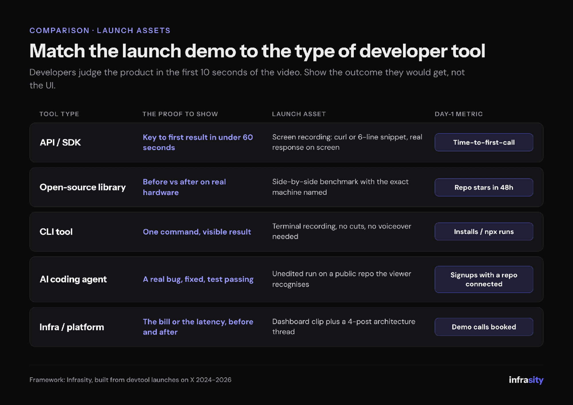Click 'Key to first result in under 60 seconds'
573x405 pixels.
tap(198, 142)
